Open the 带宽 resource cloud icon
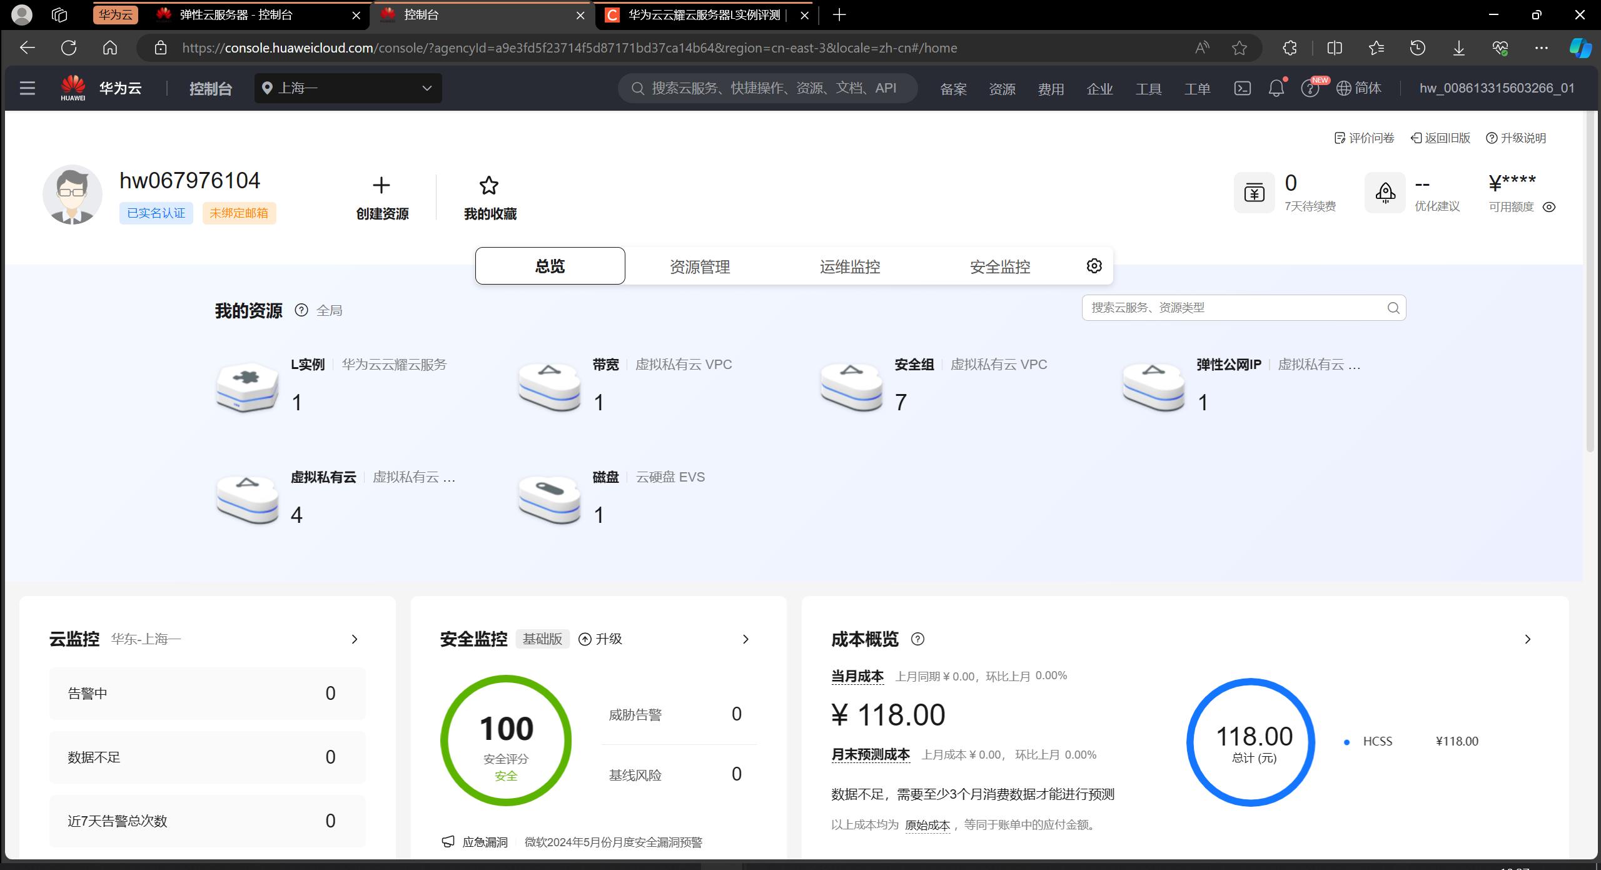This screenshot has height=870, width=1601. [549, 387]
